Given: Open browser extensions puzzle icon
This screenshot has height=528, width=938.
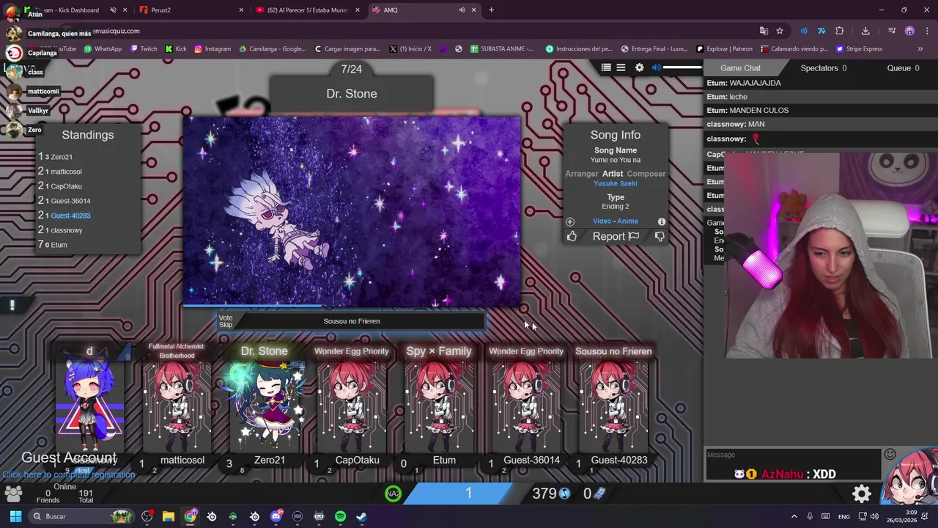Looking at the screenshot, I should click(x=840, y=31).
